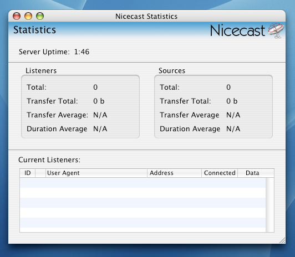Click the listeners table vertical scrollbar
This screenshot has width=295, height=257.
tap(270, 205)
